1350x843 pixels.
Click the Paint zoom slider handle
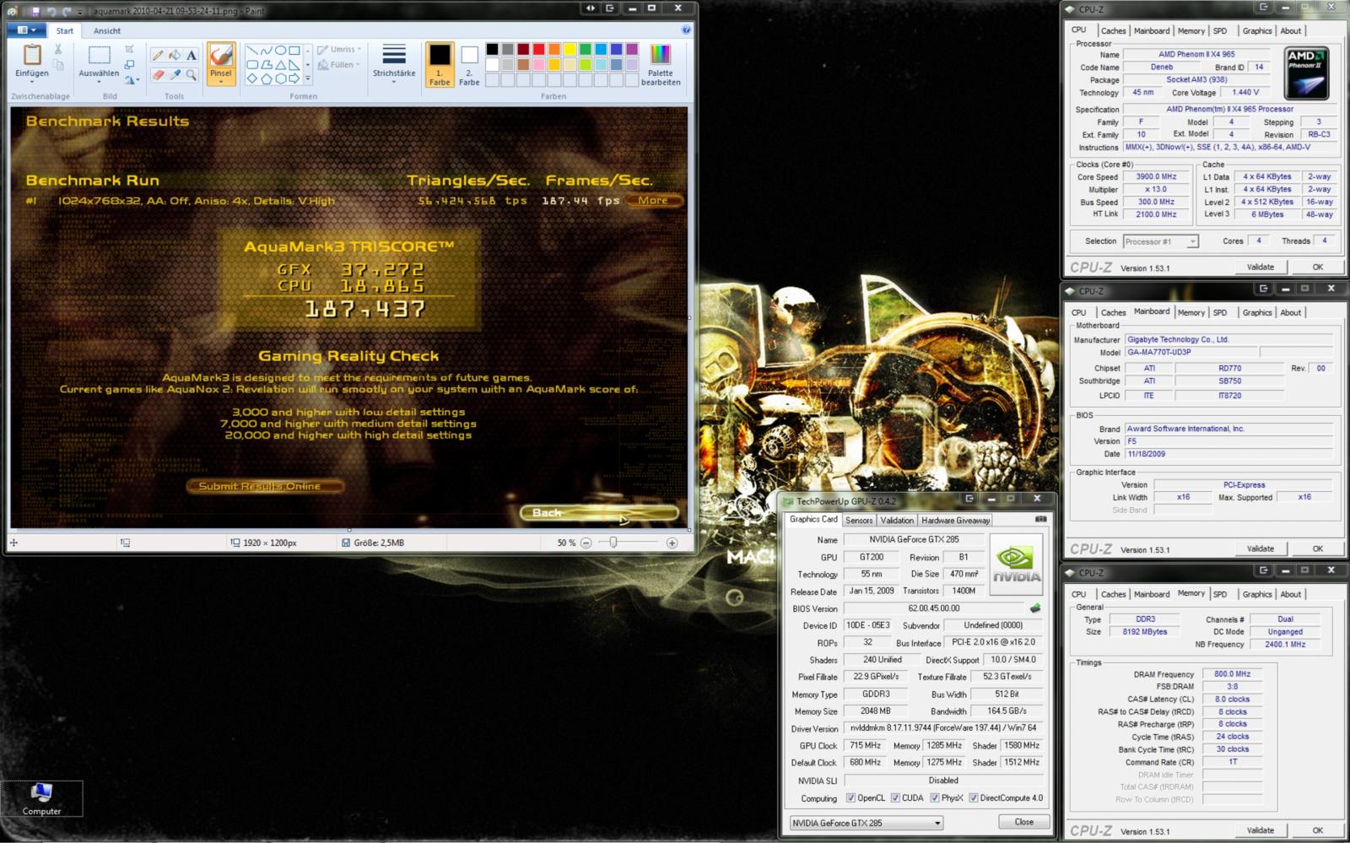pyautogui.click(x=613, y=543)
